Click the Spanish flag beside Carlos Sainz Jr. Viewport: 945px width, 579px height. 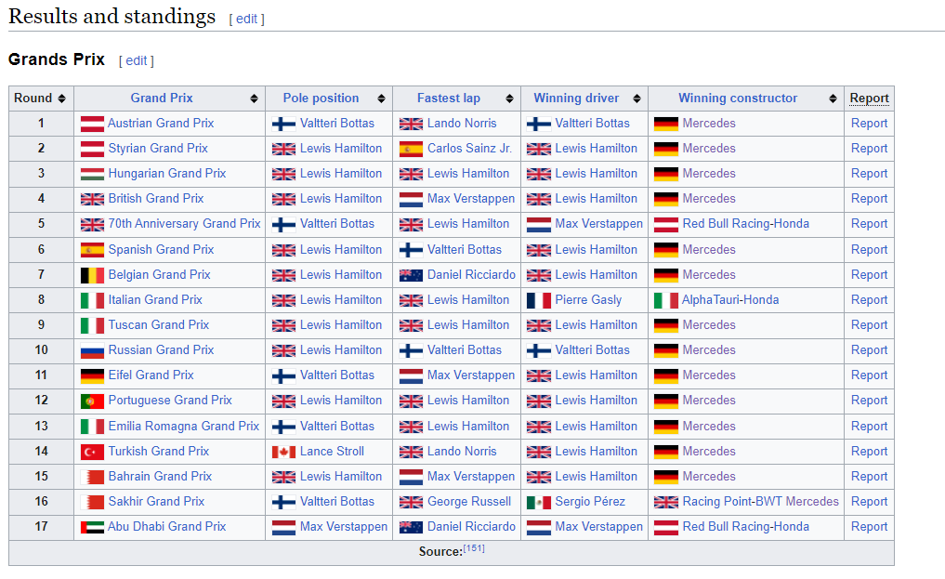tap(411, 149)
